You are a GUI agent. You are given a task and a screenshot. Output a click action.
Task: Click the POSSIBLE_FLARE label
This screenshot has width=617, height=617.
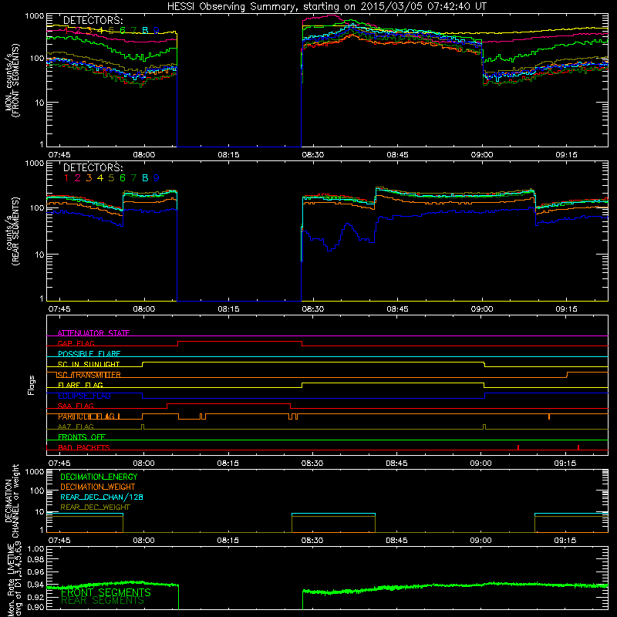(x=89, y=354)
